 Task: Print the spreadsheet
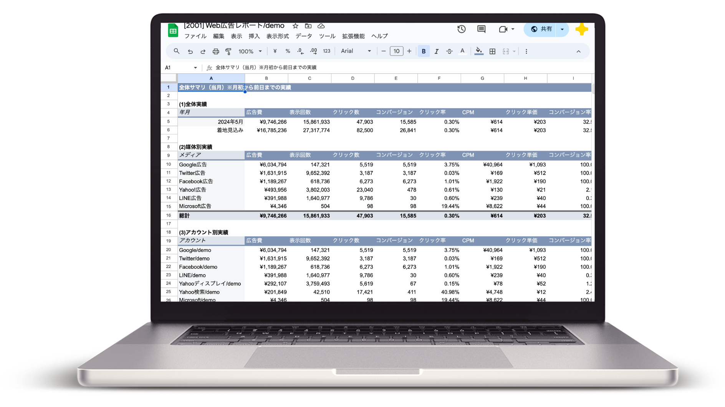[x=216, y=51]
